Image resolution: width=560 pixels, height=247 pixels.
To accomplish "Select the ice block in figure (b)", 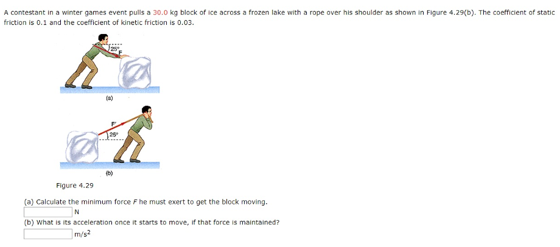I will 83,147.
